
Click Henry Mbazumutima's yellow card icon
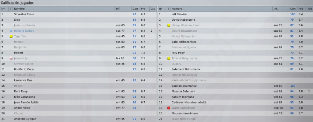pyautogui.click(x=169, y=25)
